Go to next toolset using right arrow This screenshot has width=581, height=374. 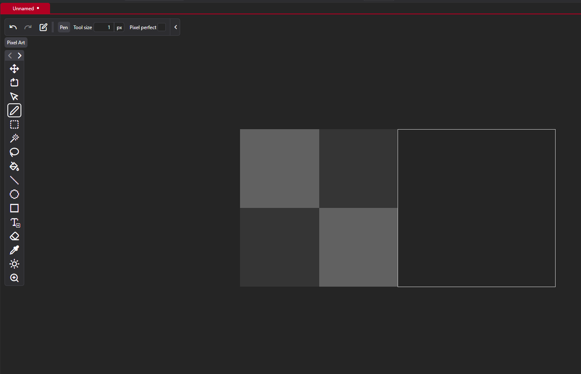[x=19, y=55]
